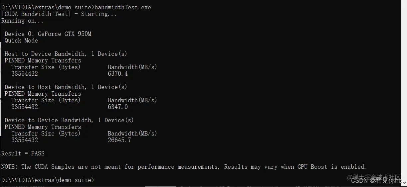
Task: Click the '[CUDA Bandwidth Test] - Starting...' line
Action: click(x=59, y=14)
